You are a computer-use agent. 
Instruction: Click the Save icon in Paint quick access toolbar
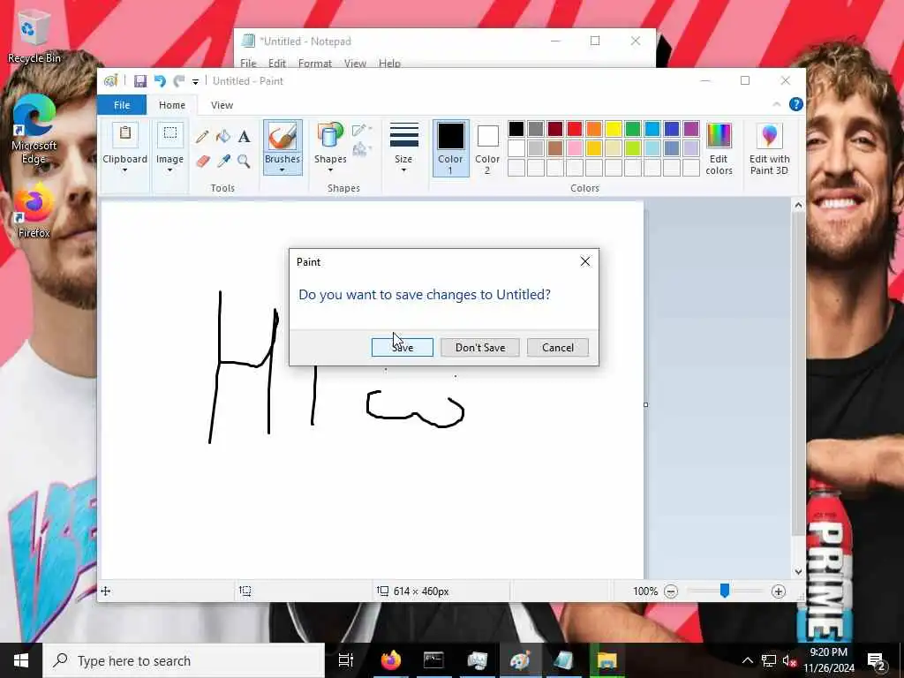[x=140, y=81]
